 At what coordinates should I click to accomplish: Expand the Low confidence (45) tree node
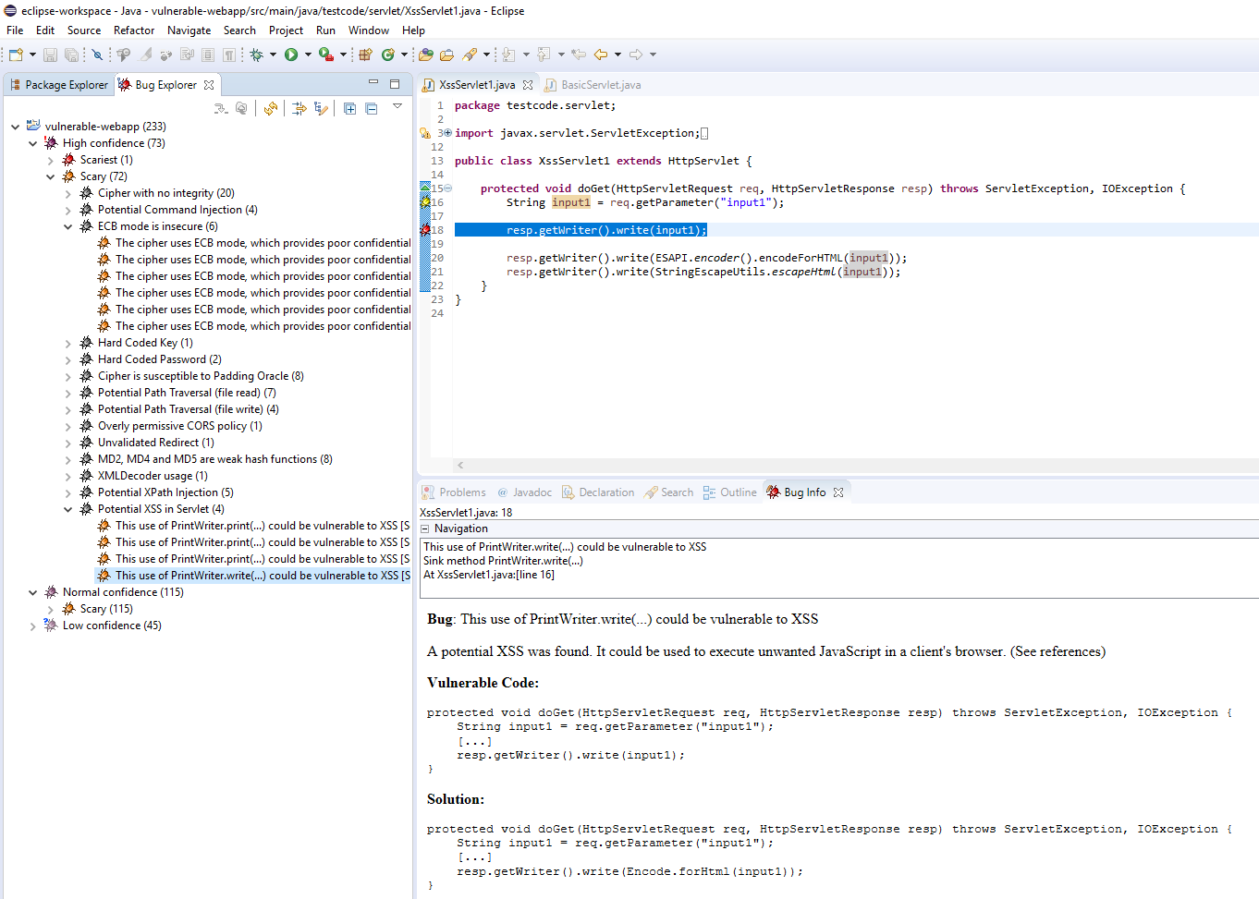[33, 626]
